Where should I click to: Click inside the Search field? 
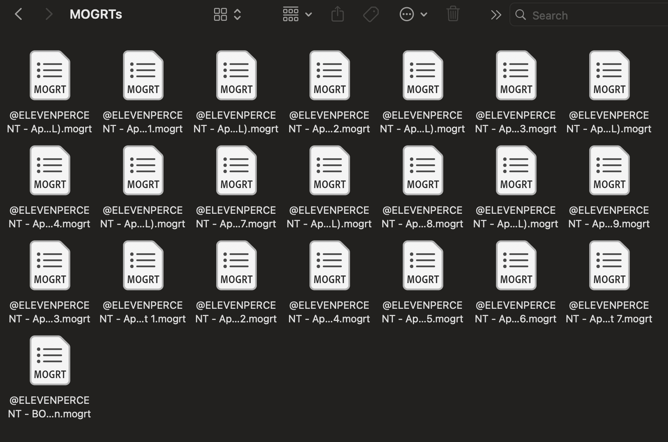[578, 15]
